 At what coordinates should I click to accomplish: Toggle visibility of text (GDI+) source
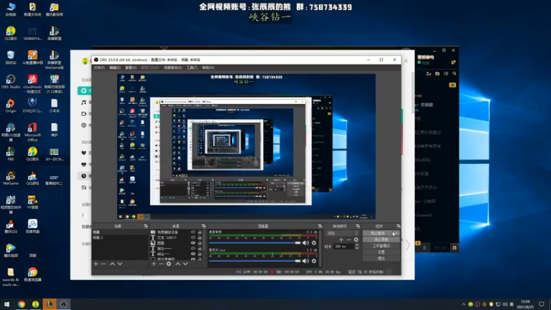coord(193,238)
